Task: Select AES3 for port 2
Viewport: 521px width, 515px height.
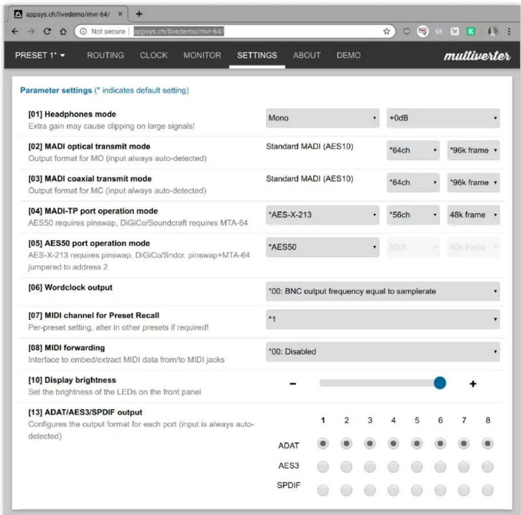Action: pos(346,467)
